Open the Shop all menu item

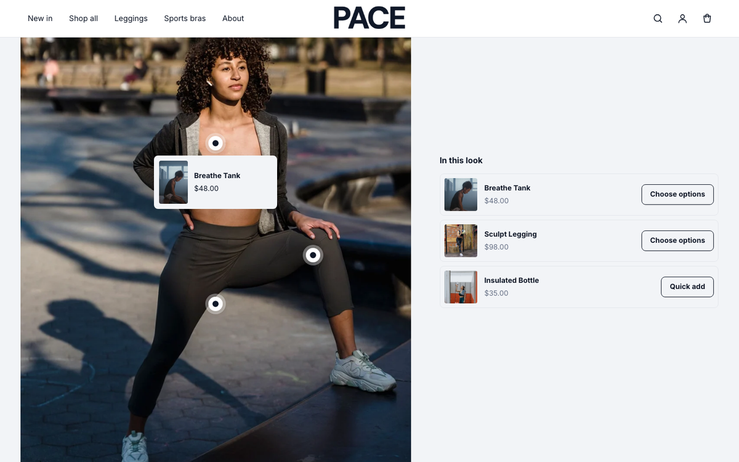[83, 18]
